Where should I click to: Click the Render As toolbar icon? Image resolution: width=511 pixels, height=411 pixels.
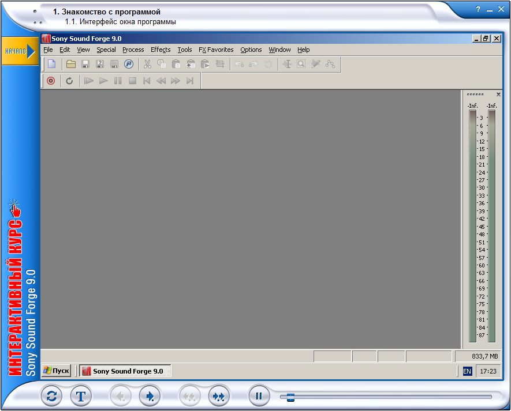click(114, 64)
